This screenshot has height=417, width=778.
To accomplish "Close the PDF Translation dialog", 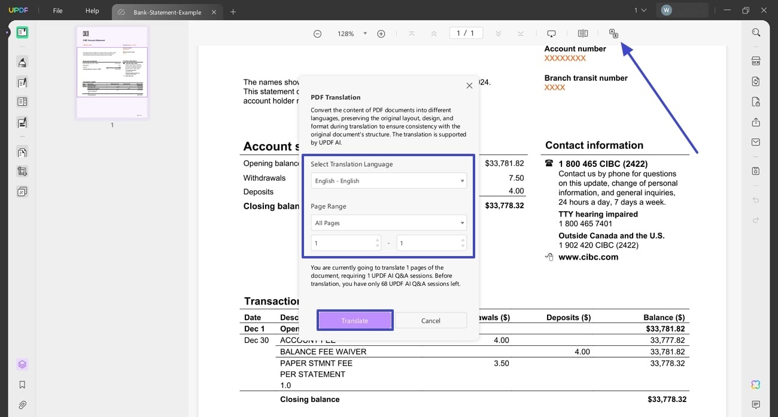I will [469, 86].
